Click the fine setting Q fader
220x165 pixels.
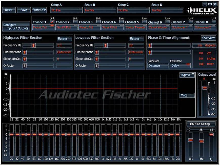point(211,134)
